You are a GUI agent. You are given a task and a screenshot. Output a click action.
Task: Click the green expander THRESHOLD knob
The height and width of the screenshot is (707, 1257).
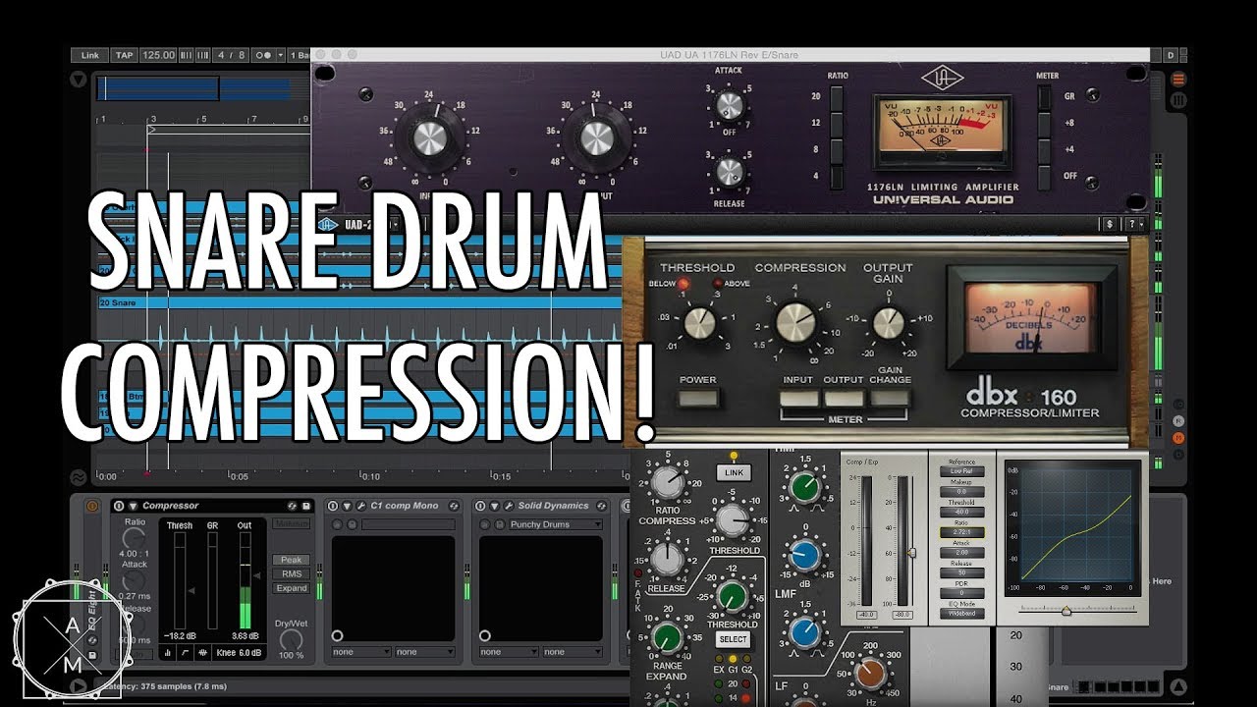coord(732,596)
